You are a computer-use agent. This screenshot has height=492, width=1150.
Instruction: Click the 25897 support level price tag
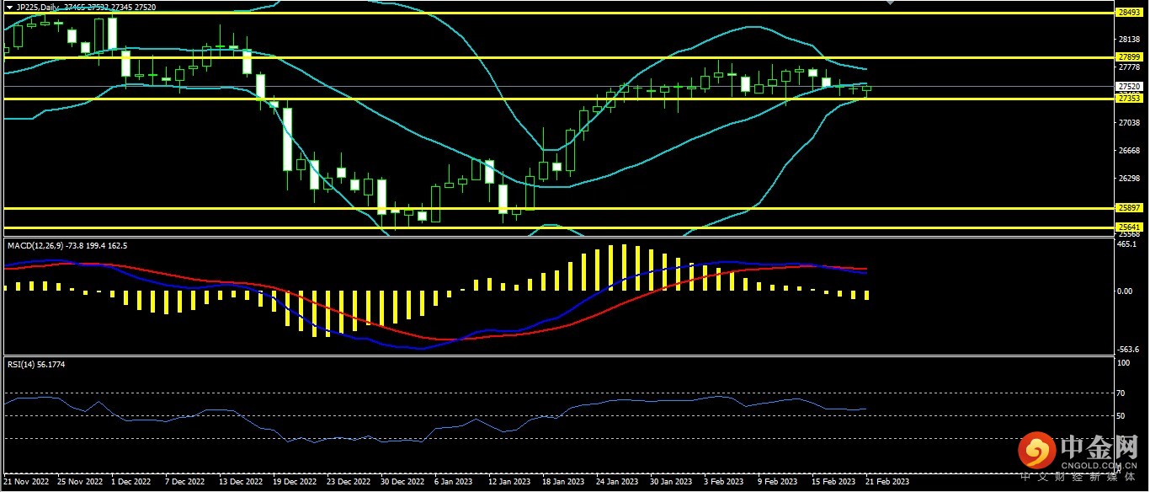tap(1128, 207)
